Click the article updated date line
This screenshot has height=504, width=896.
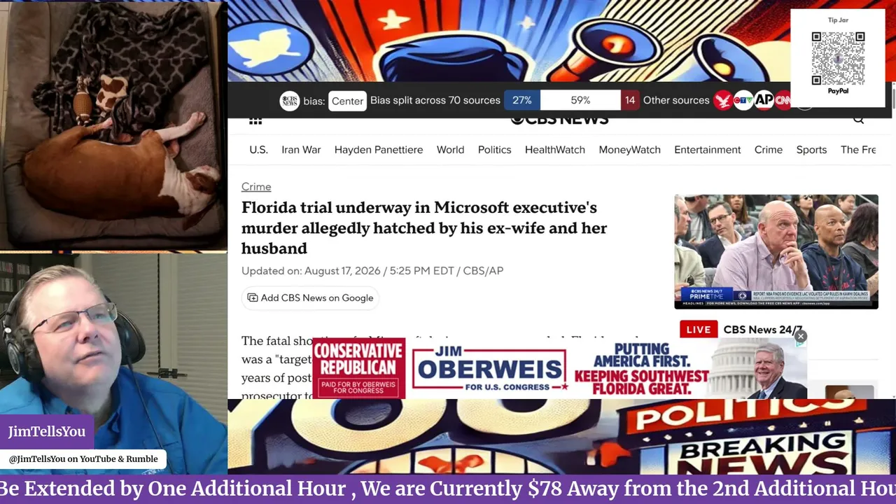372,271
